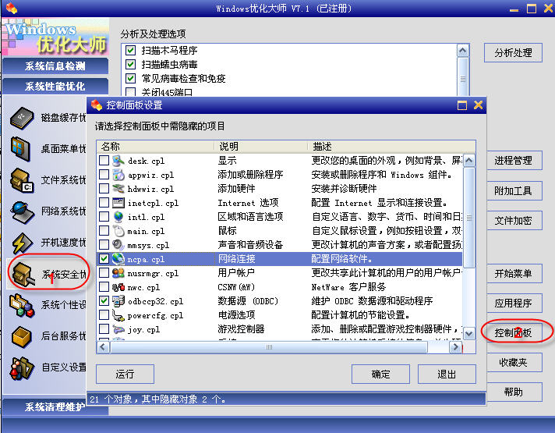Click the 分析处理 button
Viewport: 555px width, 433px height.
click(x=513, y=53)
